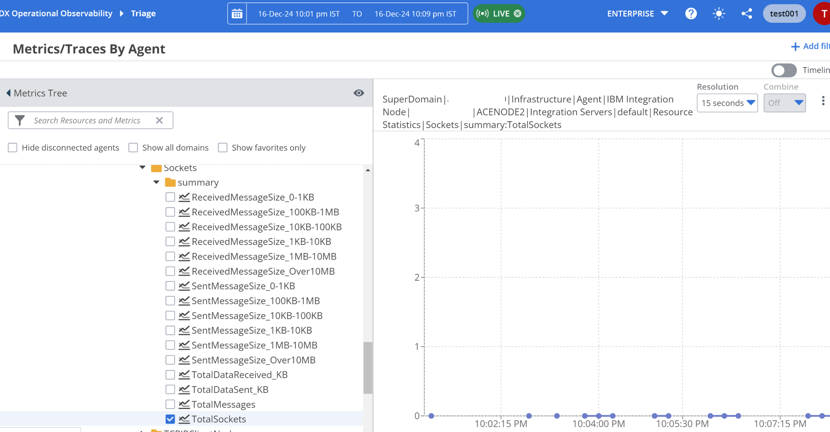This screenshot has height=432, width=830.
Task: Toggle metrics tree visibility eye icon
Action: 358,93
